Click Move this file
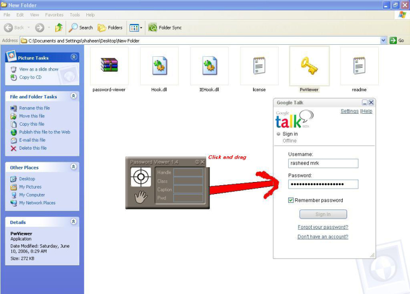410x294 pixels. (x=32, y=116)
